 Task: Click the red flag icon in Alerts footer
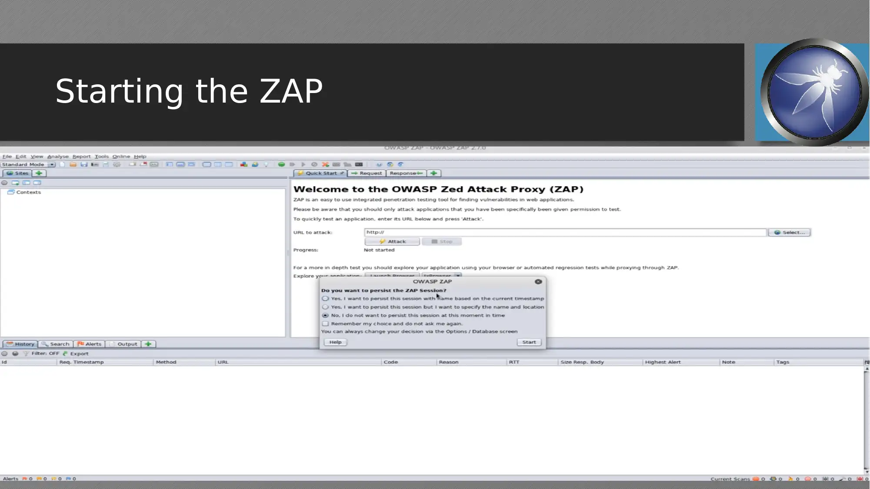pyautogui.click(x=25, y=479)
